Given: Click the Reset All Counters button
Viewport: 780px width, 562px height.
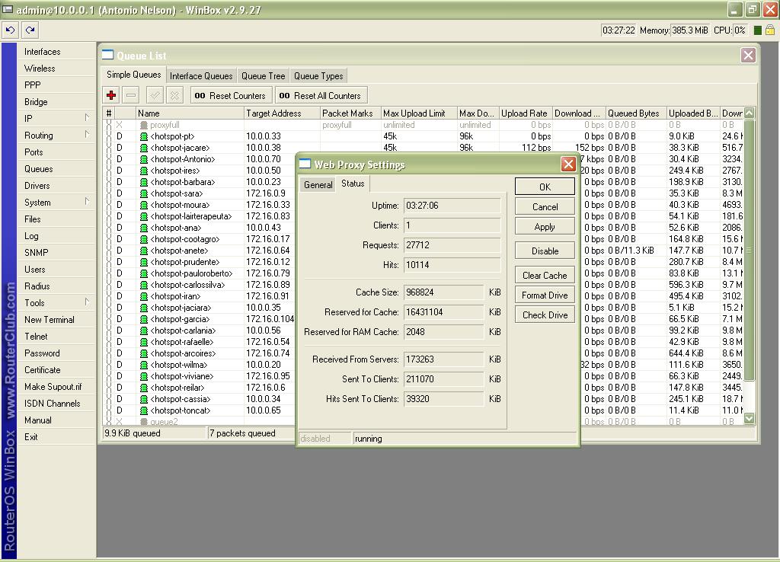Looking at the screenshot, I should point(320,95).
